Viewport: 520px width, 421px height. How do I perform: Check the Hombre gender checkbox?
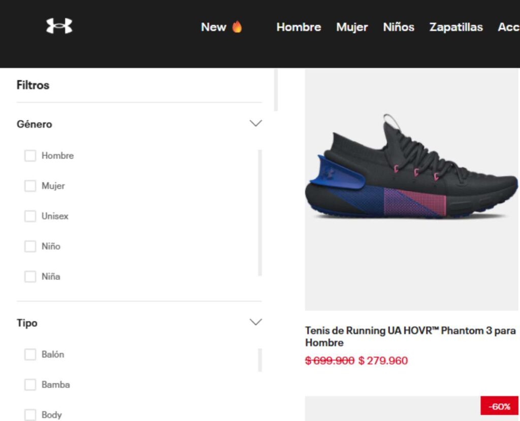point(30,155)
